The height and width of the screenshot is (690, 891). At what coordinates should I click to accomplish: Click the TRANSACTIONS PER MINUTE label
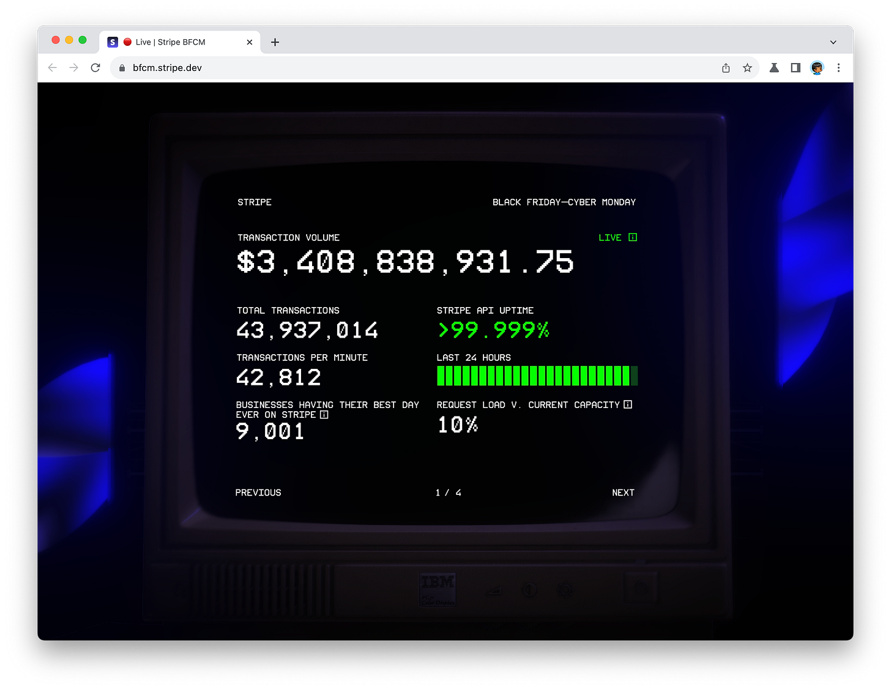pyautogui.click(x=302, y=357)
